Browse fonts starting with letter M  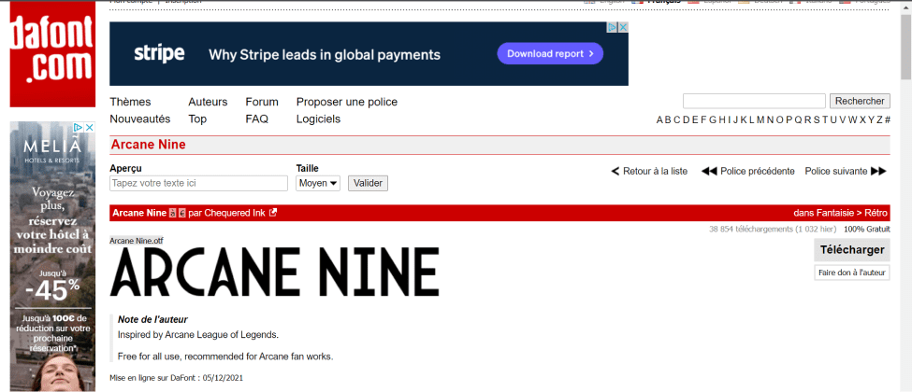tap(760, 120)
